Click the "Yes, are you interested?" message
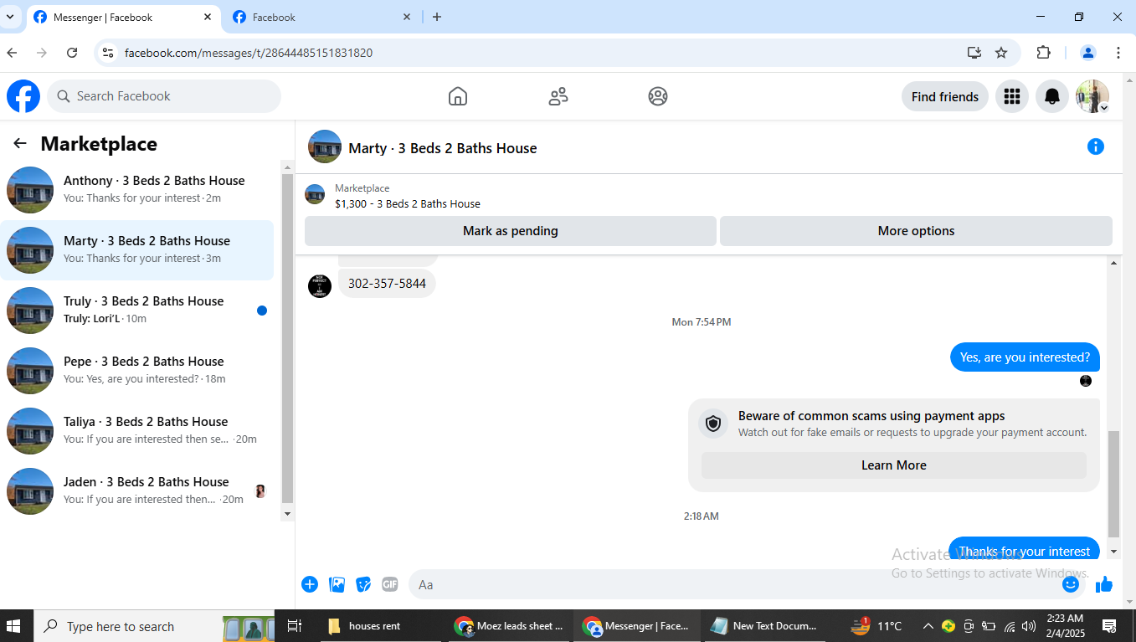This screenshot has width=1136, height=642. click(x=1025, y=357)
